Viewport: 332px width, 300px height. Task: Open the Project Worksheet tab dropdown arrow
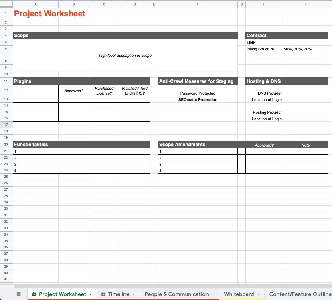pyautogui.click(x=91, y=294)
